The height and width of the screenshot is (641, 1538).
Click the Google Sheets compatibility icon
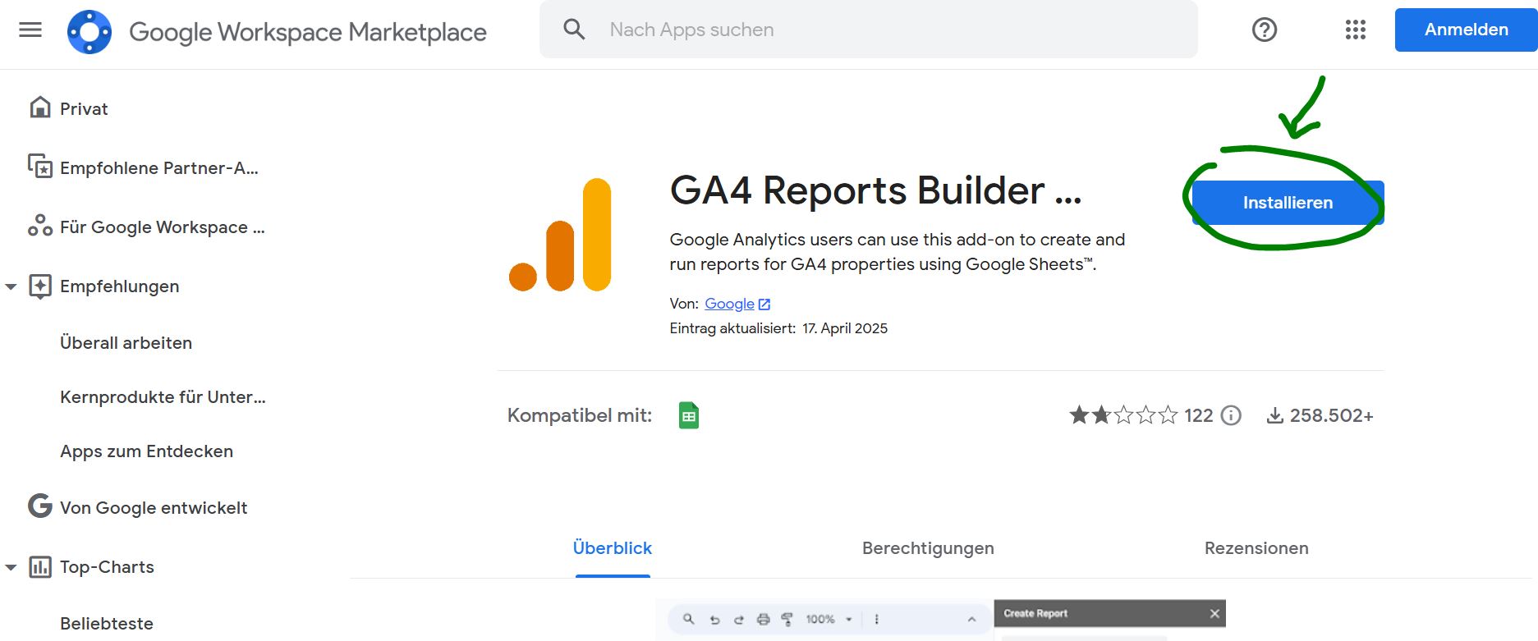tap(689, 415)
